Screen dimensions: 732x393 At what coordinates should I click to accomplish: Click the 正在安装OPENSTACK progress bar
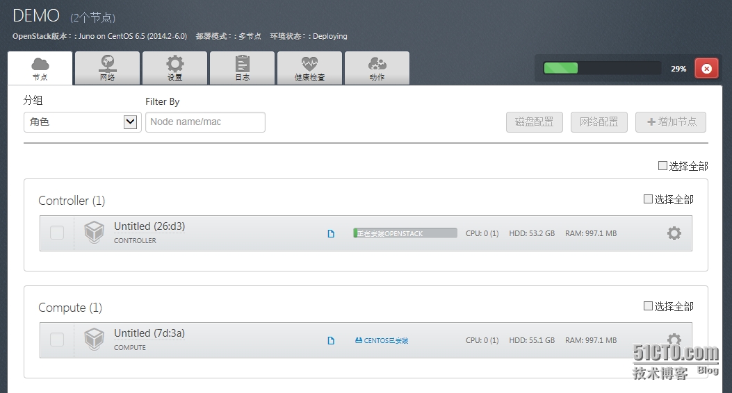click(x=405, y=233)
